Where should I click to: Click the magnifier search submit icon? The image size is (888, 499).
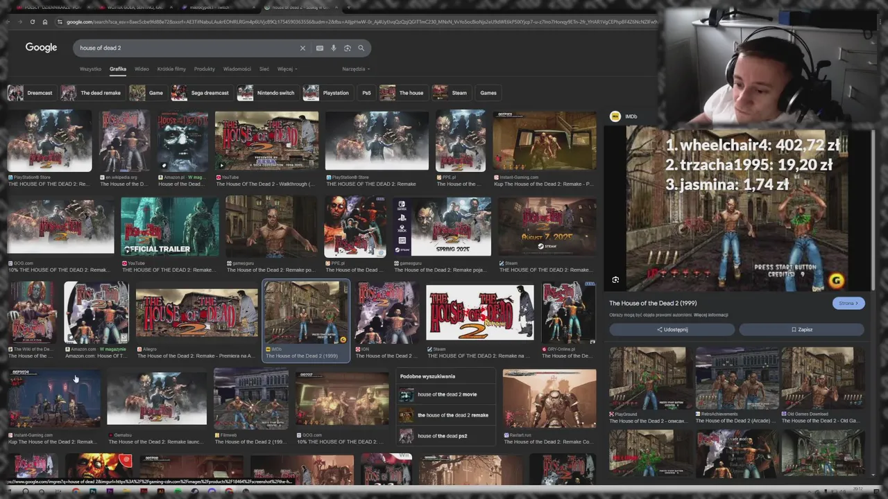pyautogui.click(x=361, y=48)
